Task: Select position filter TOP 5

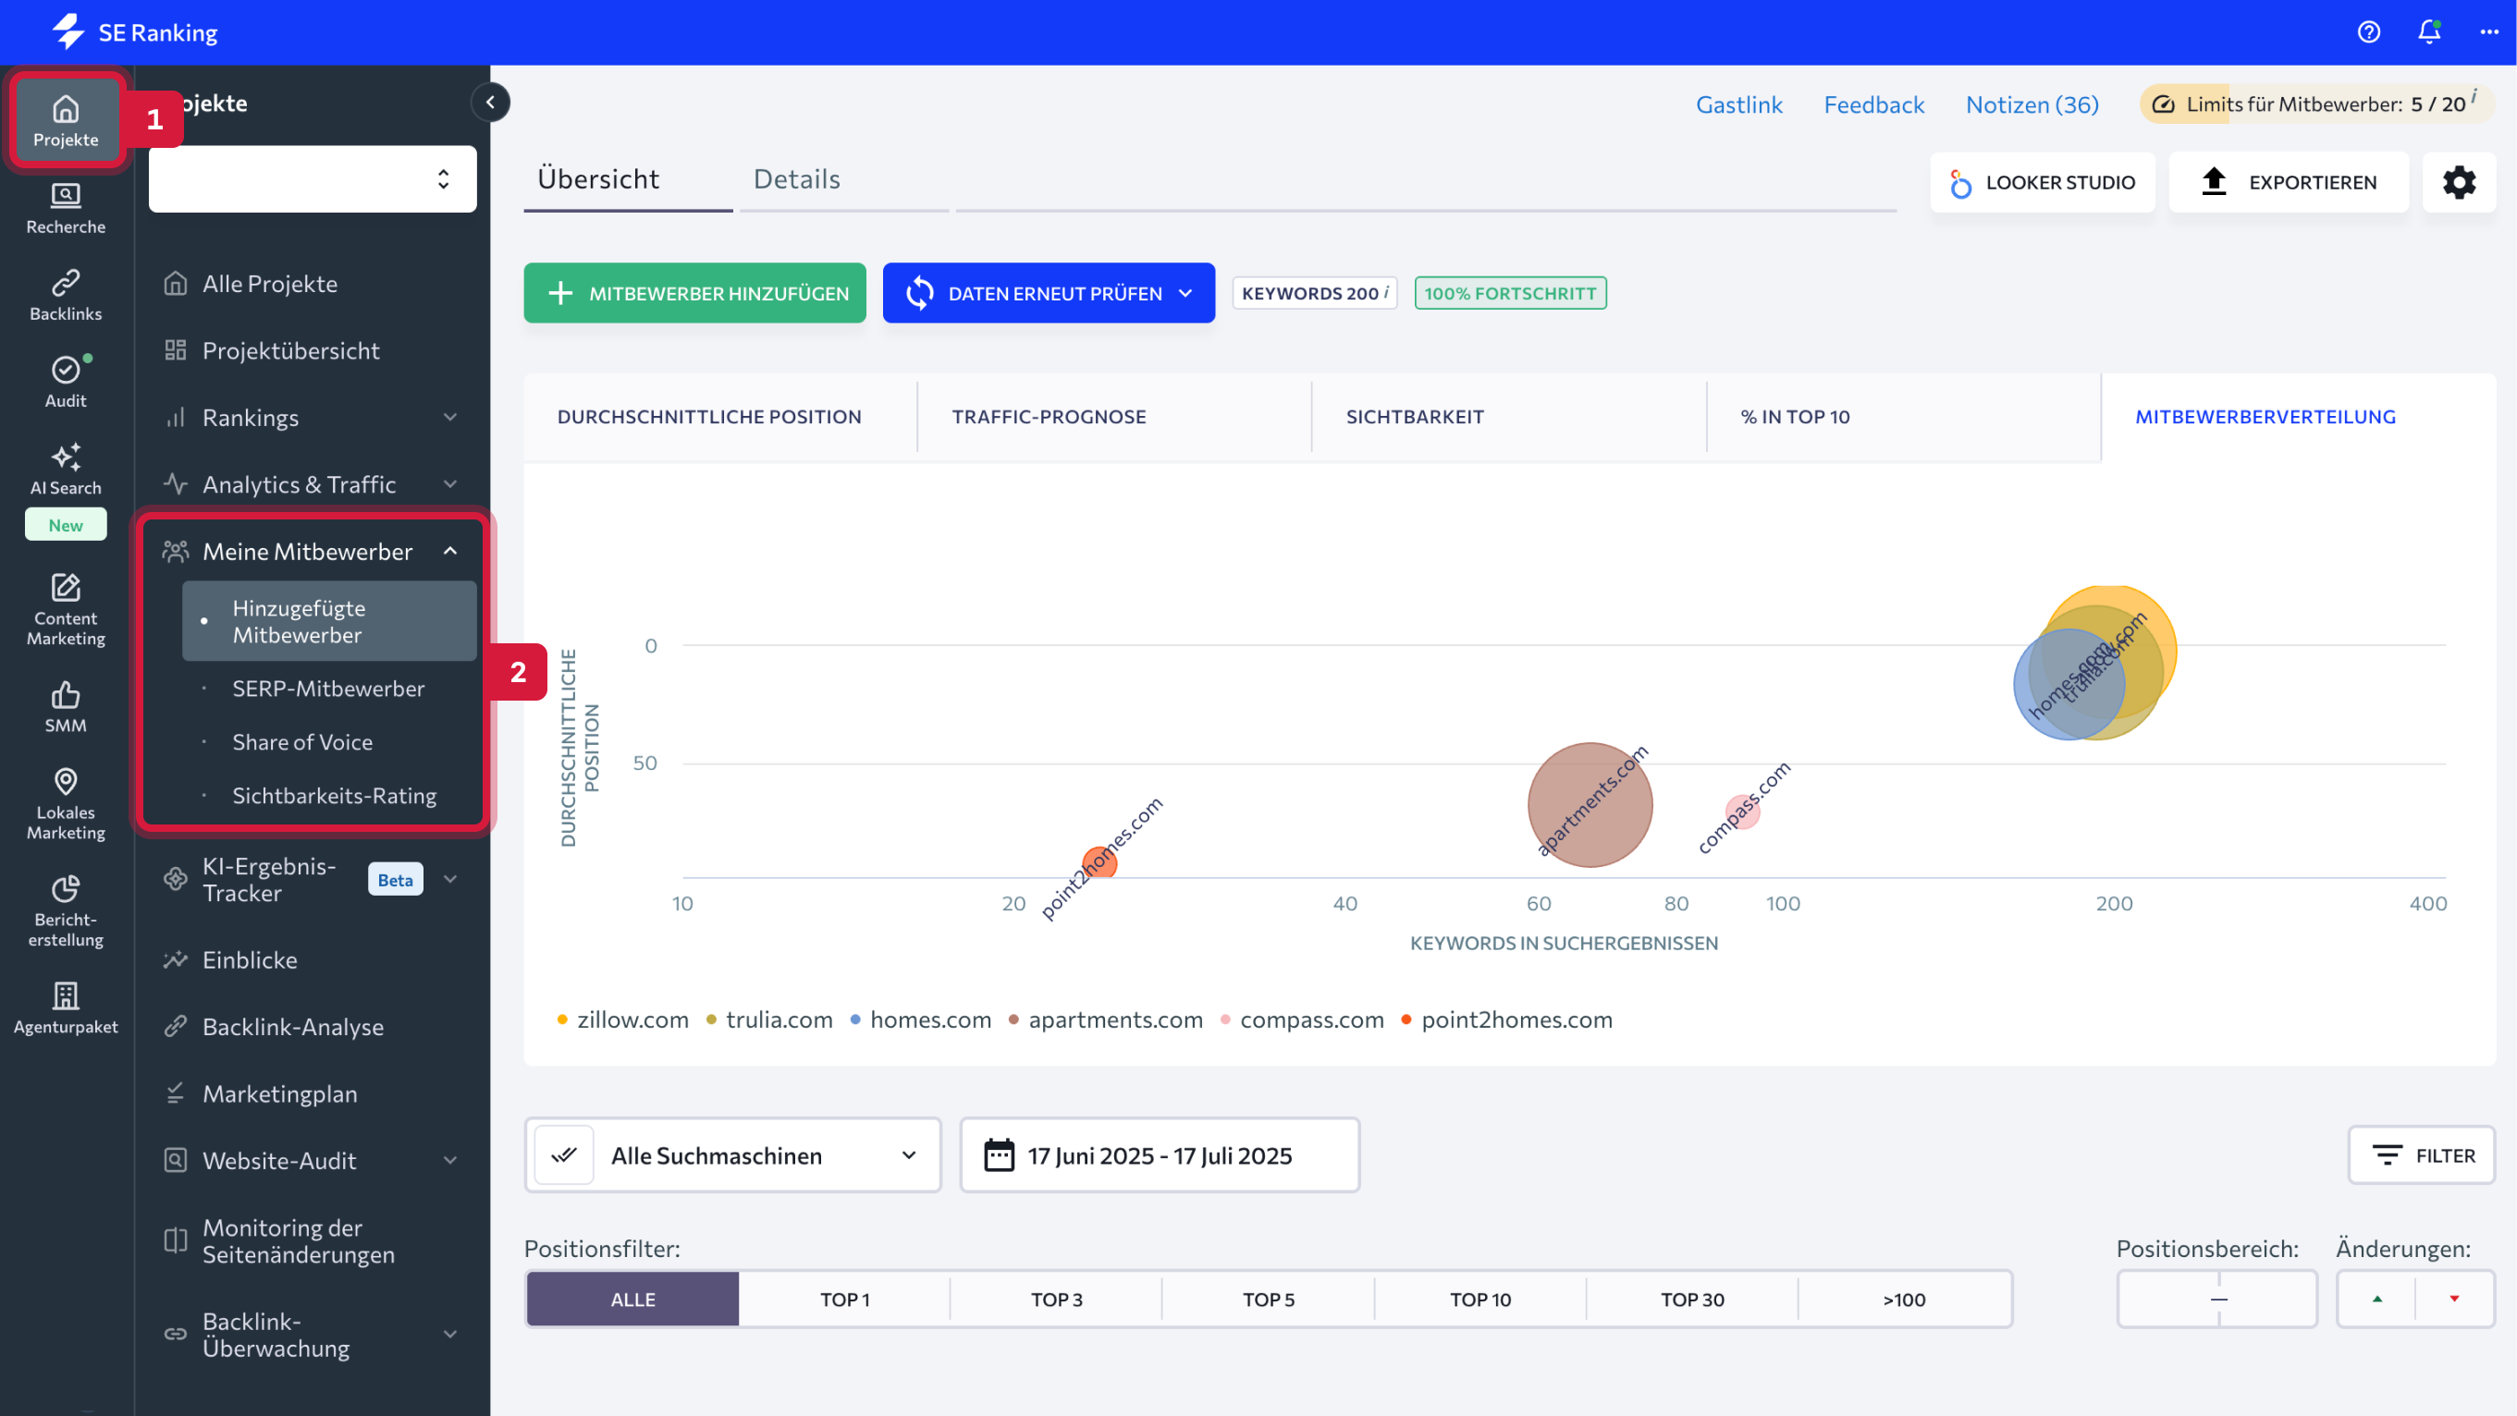Action: tap(1269, 1299)
